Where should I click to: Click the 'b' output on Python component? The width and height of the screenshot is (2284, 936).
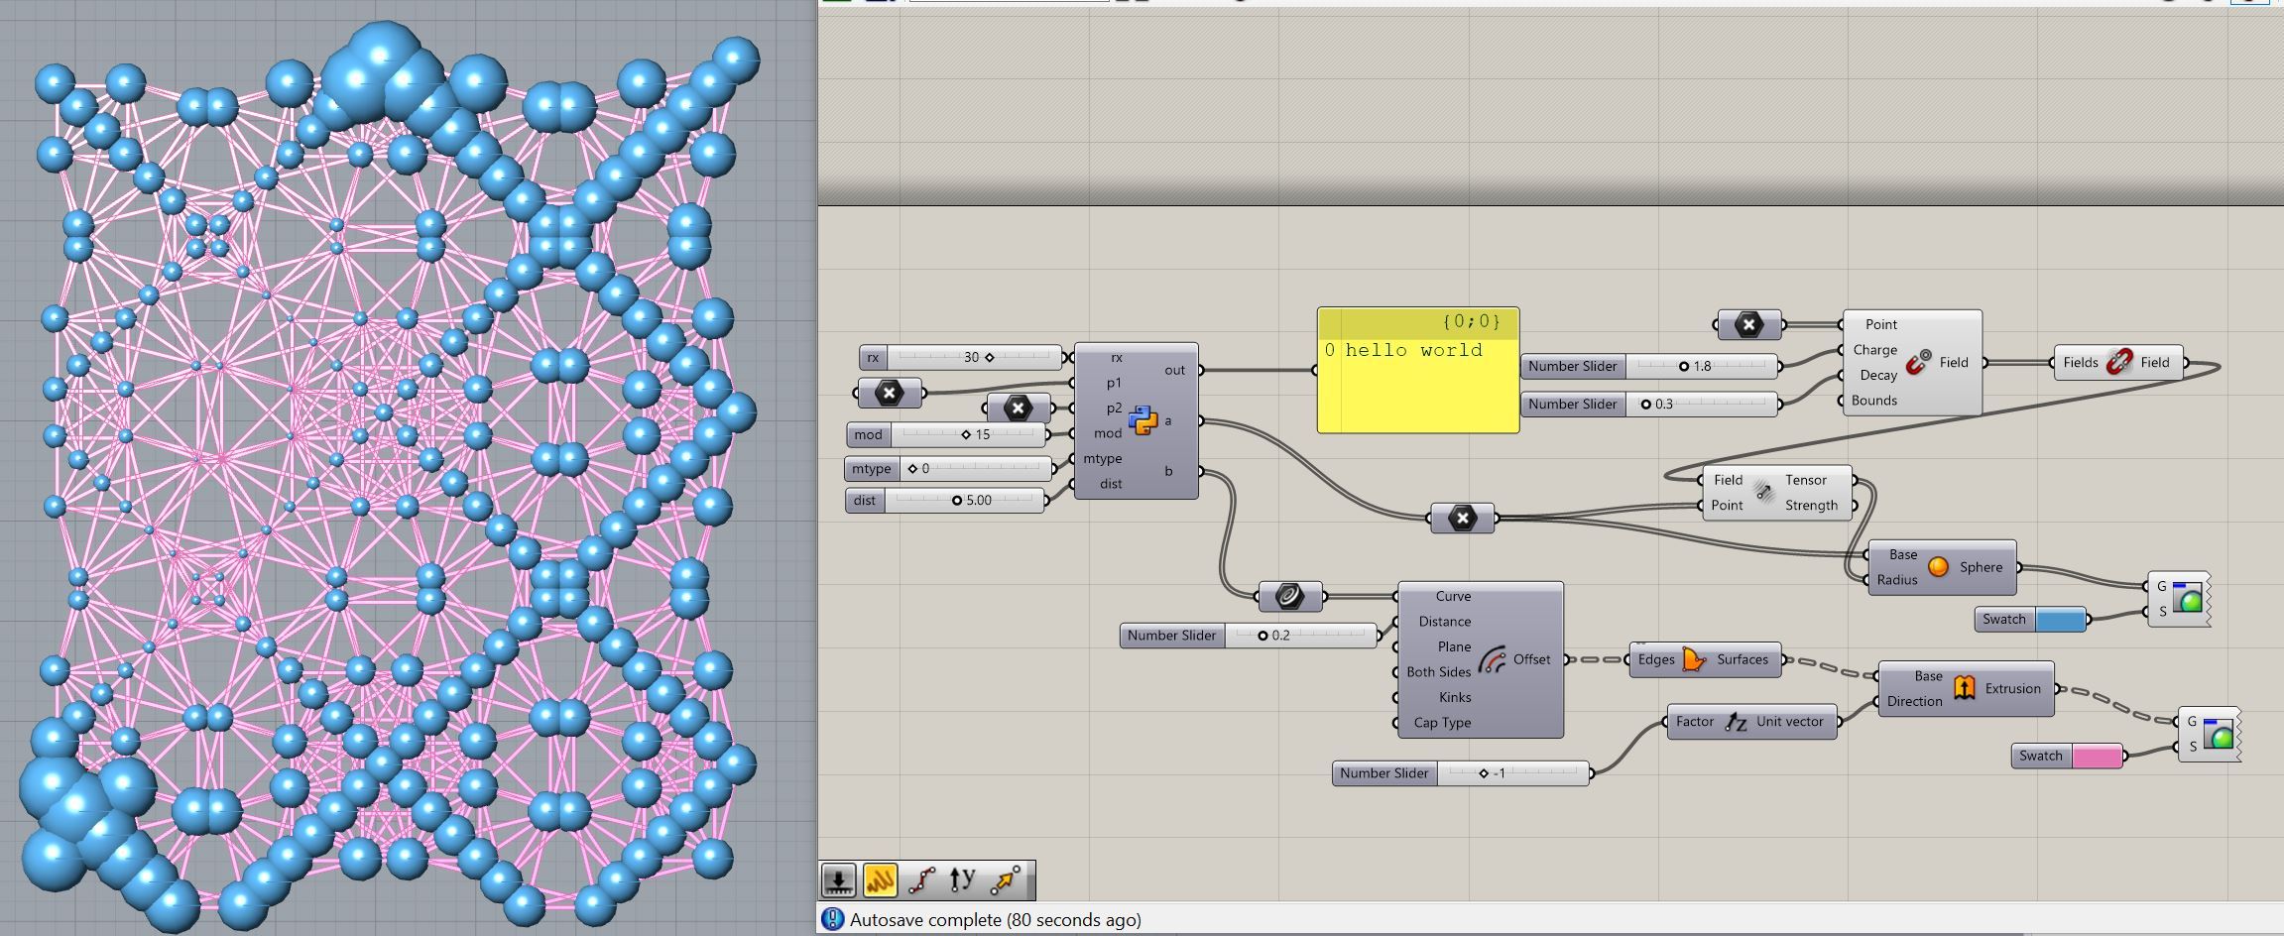click(1168, 471)
